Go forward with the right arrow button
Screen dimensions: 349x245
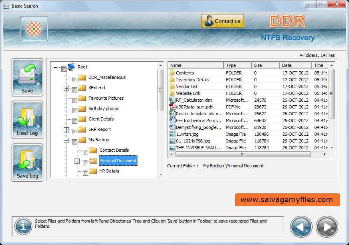pyautogui.click(x=327, y=227)
